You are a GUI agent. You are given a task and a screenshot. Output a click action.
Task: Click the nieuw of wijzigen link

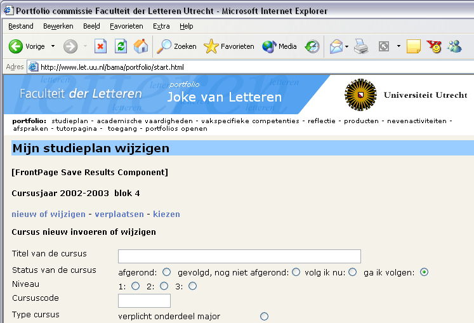[x=48, y=214]
